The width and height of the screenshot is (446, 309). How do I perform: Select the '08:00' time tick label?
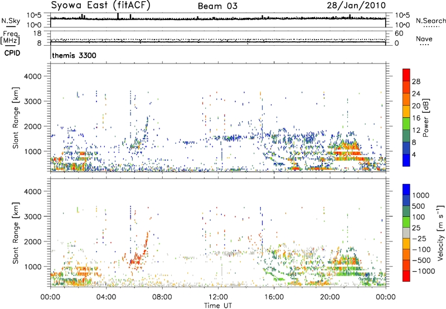162,297
